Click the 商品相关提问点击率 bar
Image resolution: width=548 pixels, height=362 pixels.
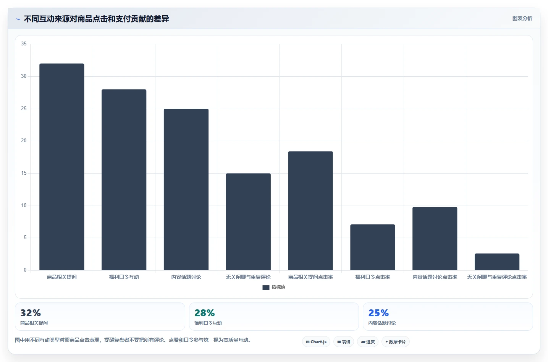tap(310, 211)
